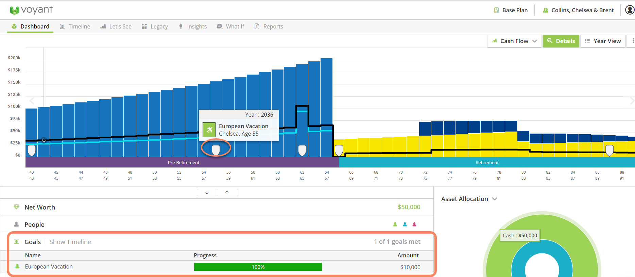Open the European Vacation goal link
Viewport: 635px width, 277px height.
[x=49, y=266]
